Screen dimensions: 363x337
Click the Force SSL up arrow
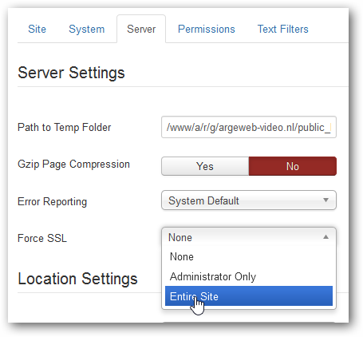326,237
